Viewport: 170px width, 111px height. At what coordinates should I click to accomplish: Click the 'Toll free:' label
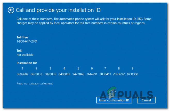22,37
